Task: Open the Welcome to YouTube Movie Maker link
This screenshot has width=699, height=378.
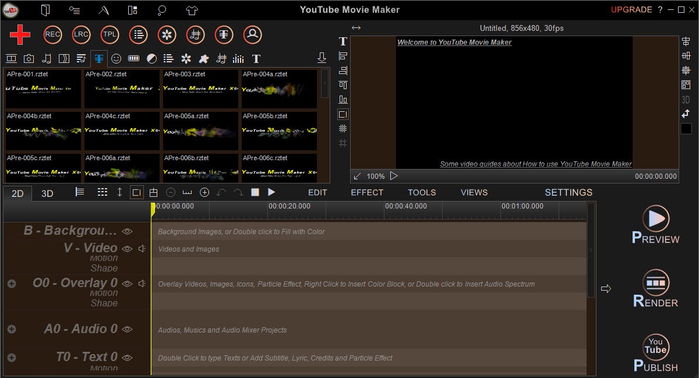Action: (x=454, y=43)
